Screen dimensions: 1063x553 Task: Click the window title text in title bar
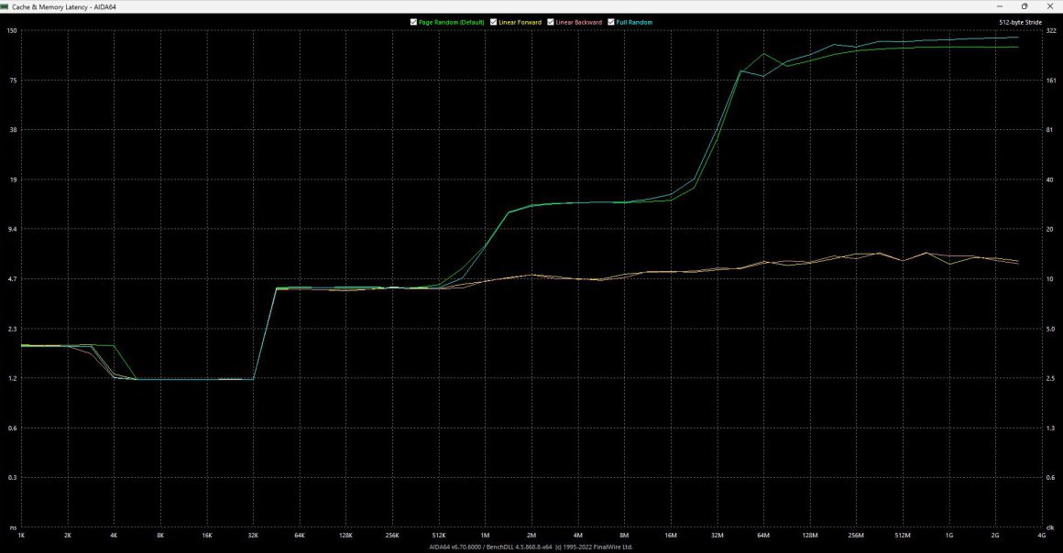(64, 6)
